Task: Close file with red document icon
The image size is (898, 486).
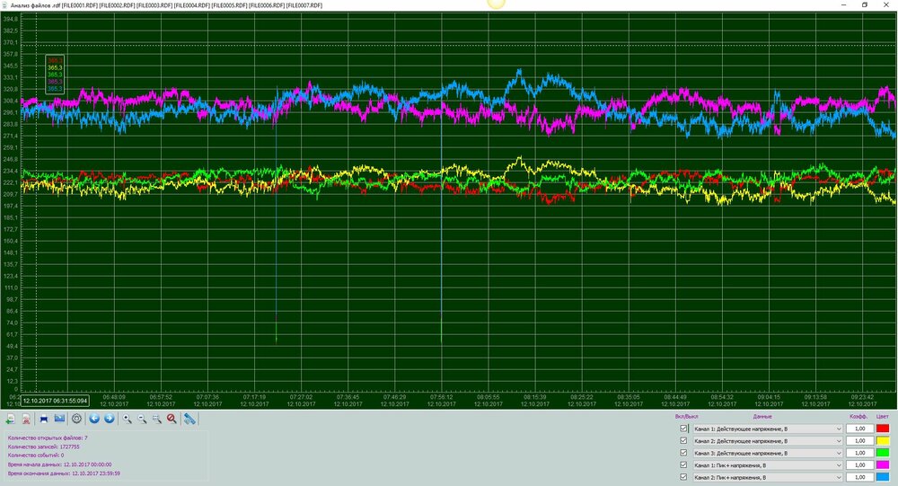Action: (26, 419)
